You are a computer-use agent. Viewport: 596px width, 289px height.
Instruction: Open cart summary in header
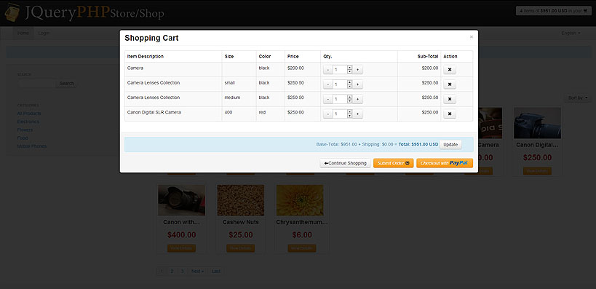click(x=554, y=11)
